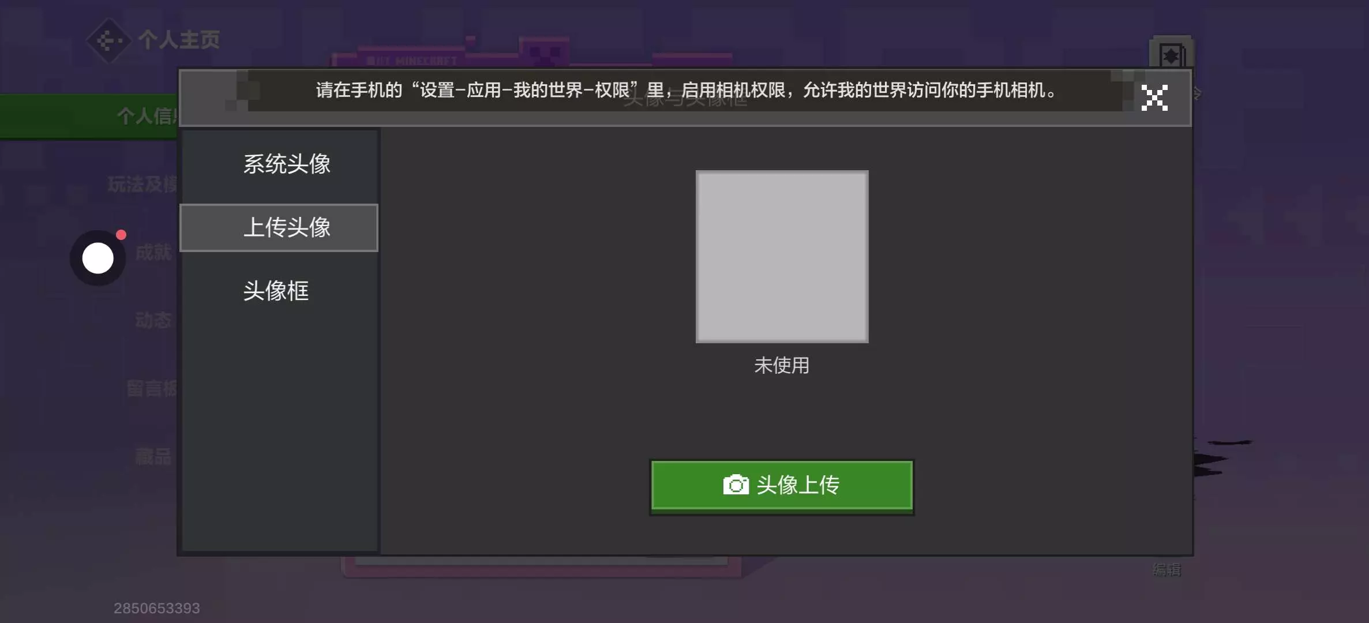Select the dimmed 动态 sidebar item
The image size is (1369, 623).
(153, 320)
